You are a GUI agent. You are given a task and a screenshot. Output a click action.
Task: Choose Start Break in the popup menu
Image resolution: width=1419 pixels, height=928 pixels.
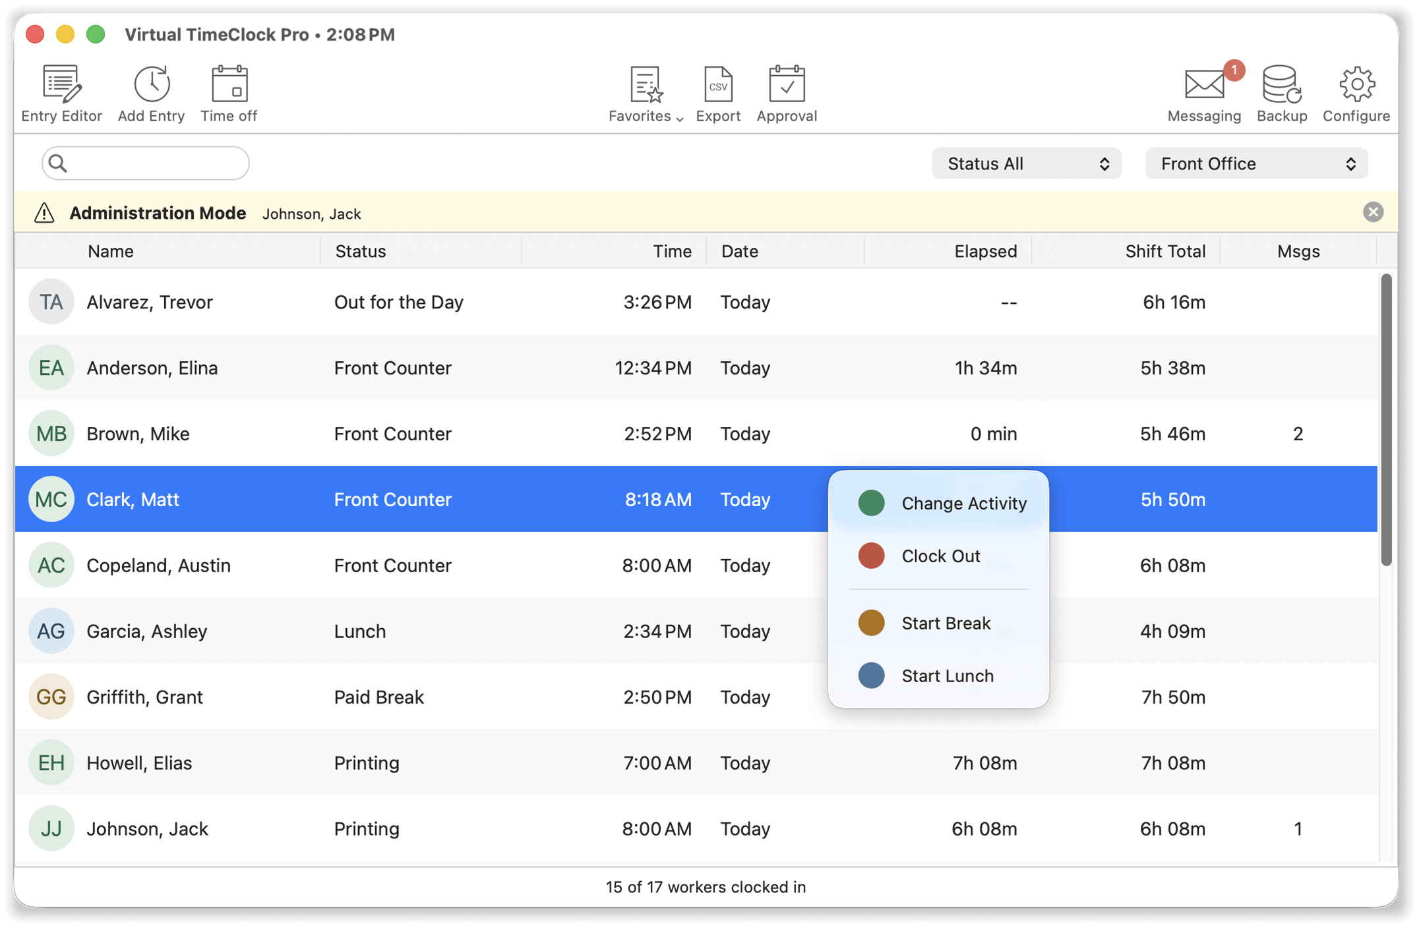(x=939, y=623)
